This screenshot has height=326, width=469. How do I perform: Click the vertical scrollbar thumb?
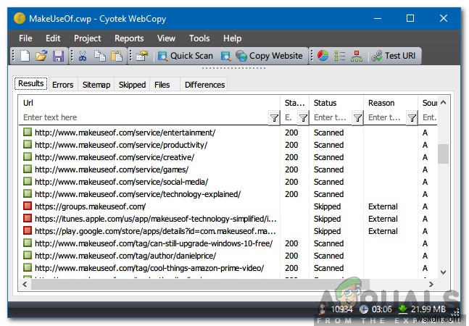point(443,154)
